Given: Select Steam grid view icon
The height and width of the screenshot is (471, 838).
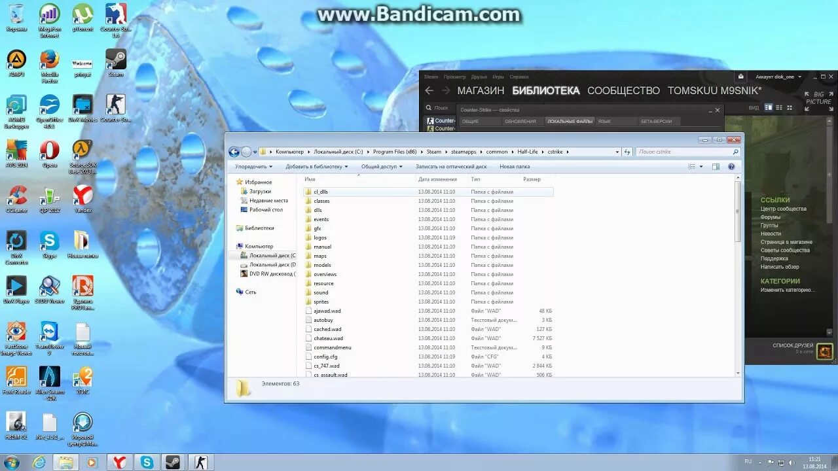Looking at the screenshot, I should click(789, 107).
